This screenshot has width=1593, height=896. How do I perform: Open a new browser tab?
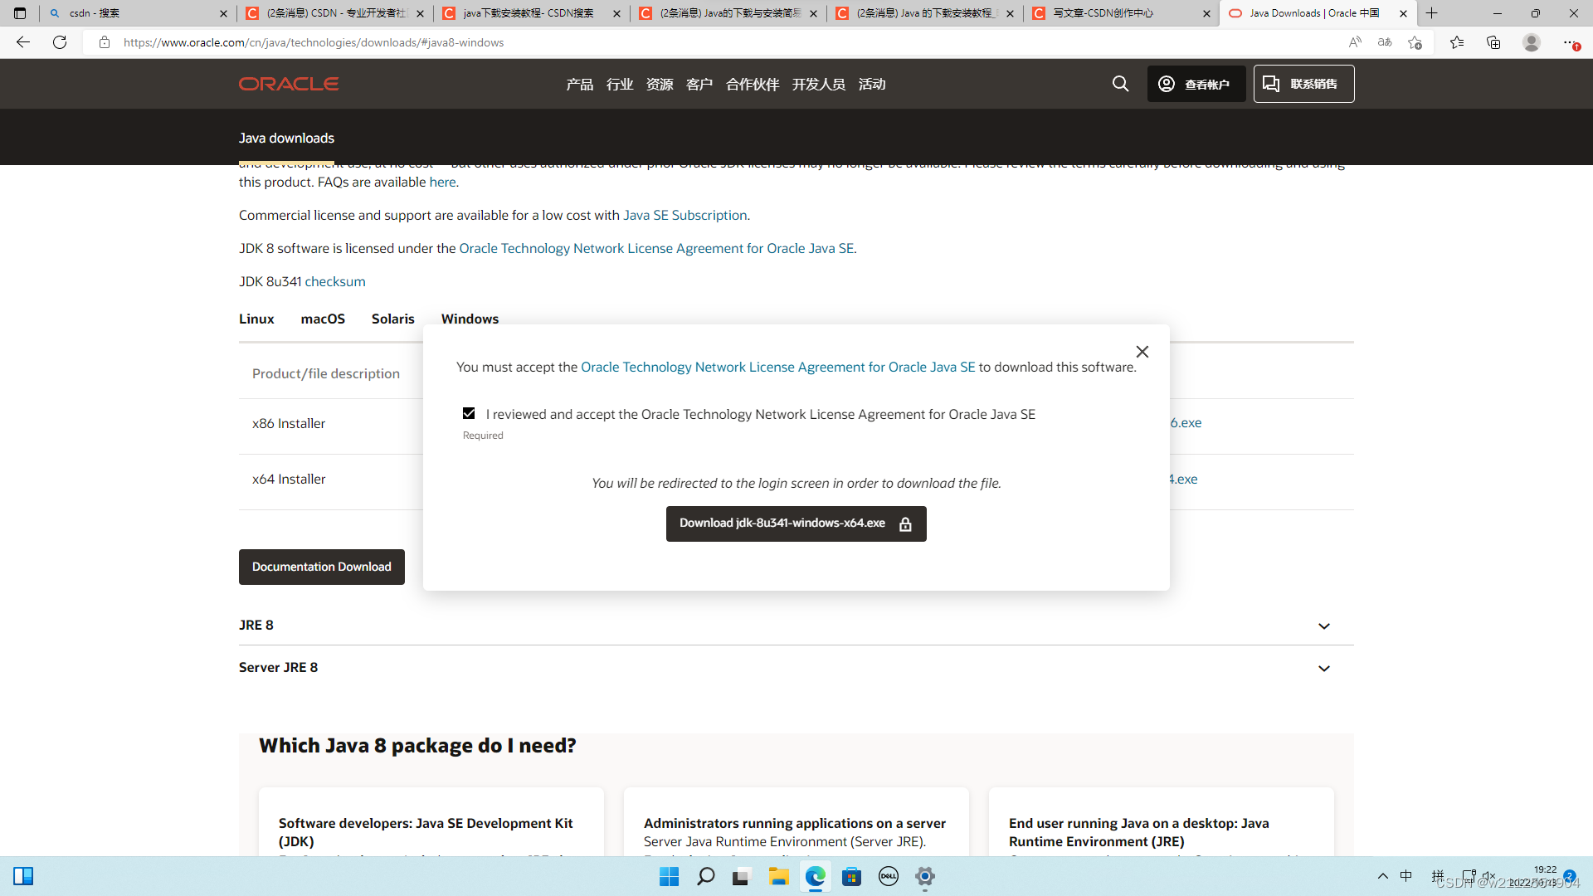pos(1432,13)
